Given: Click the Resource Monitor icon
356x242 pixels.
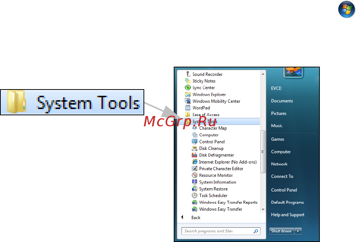Looking at the screenshot, I should pos(194,175).
